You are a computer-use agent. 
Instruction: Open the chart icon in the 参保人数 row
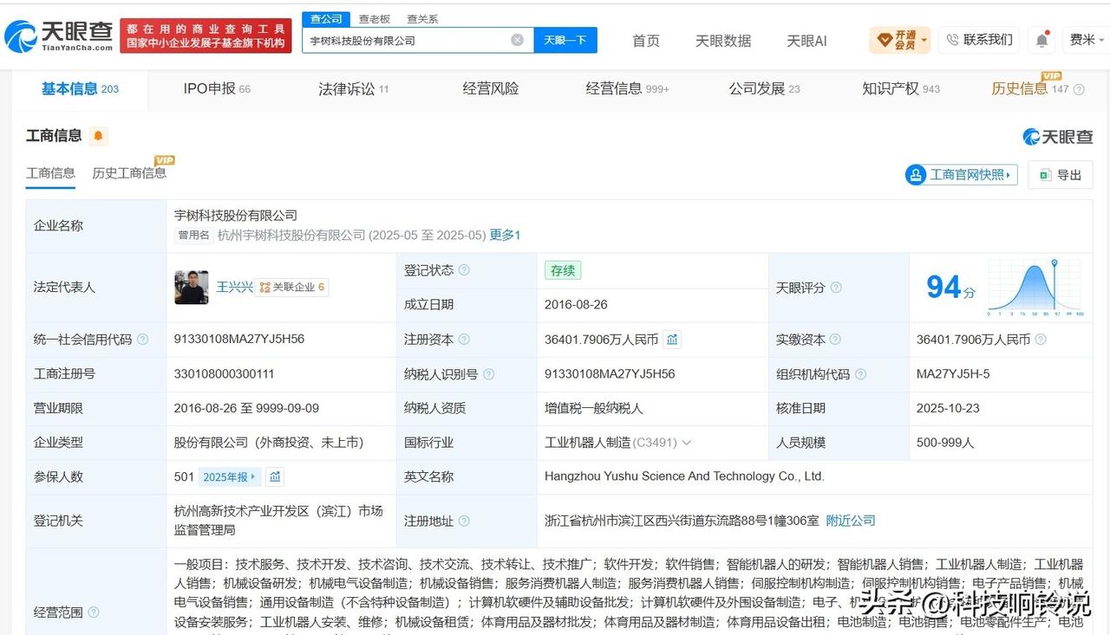275,476
